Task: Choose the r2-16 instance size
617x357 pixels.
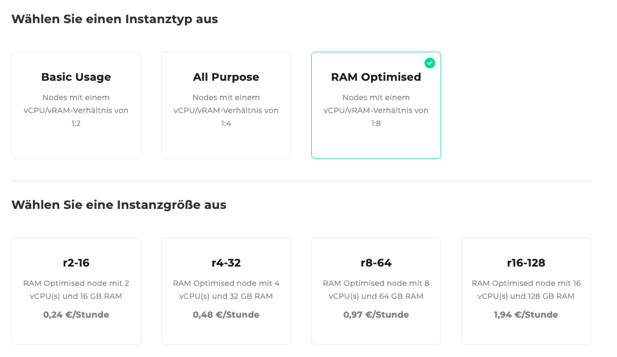Action: point(76,291)
